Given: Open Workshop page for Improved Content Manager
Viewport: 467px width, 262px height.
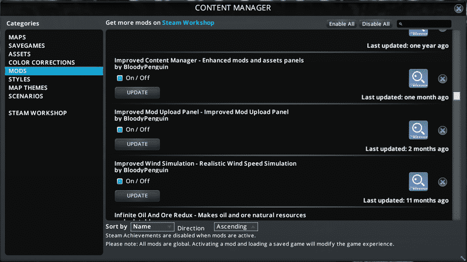Looking at the screenshot, I should pyautogui.click(x=418, y=78).
